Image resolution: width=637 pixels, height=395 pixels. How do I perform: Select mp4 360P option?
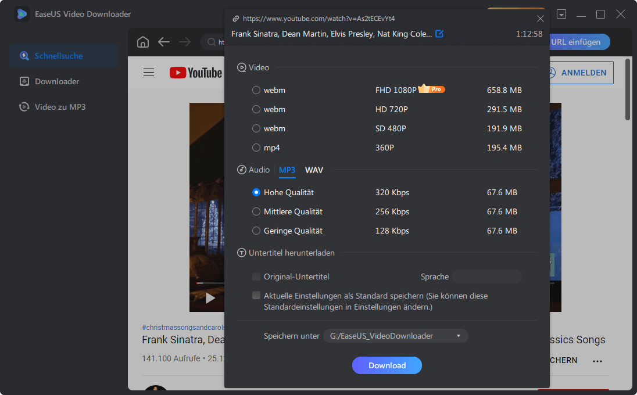[x=256, y=148]
